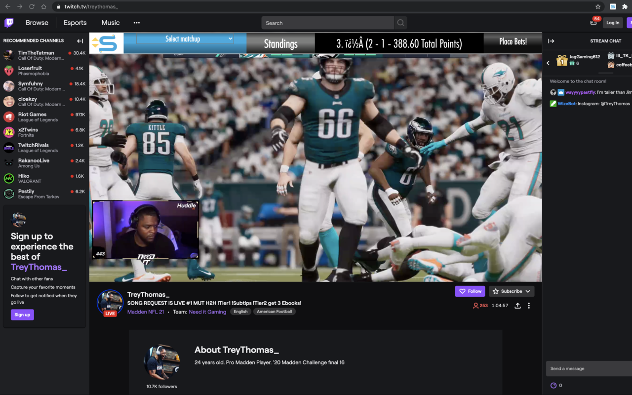Open Loserfruit channel from sidebar
The width and height of the screenshot is (632, 395).
pos(44,71)
